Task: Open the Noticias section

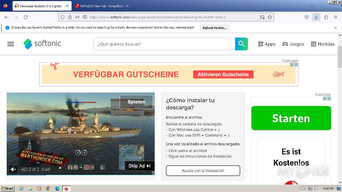Action: pos(323,44)
